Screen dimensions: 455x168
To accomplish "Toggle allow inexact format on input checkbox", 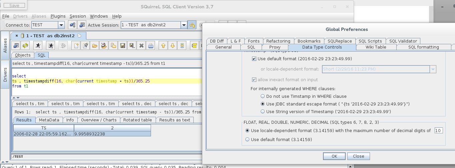I will click(254, 80).
